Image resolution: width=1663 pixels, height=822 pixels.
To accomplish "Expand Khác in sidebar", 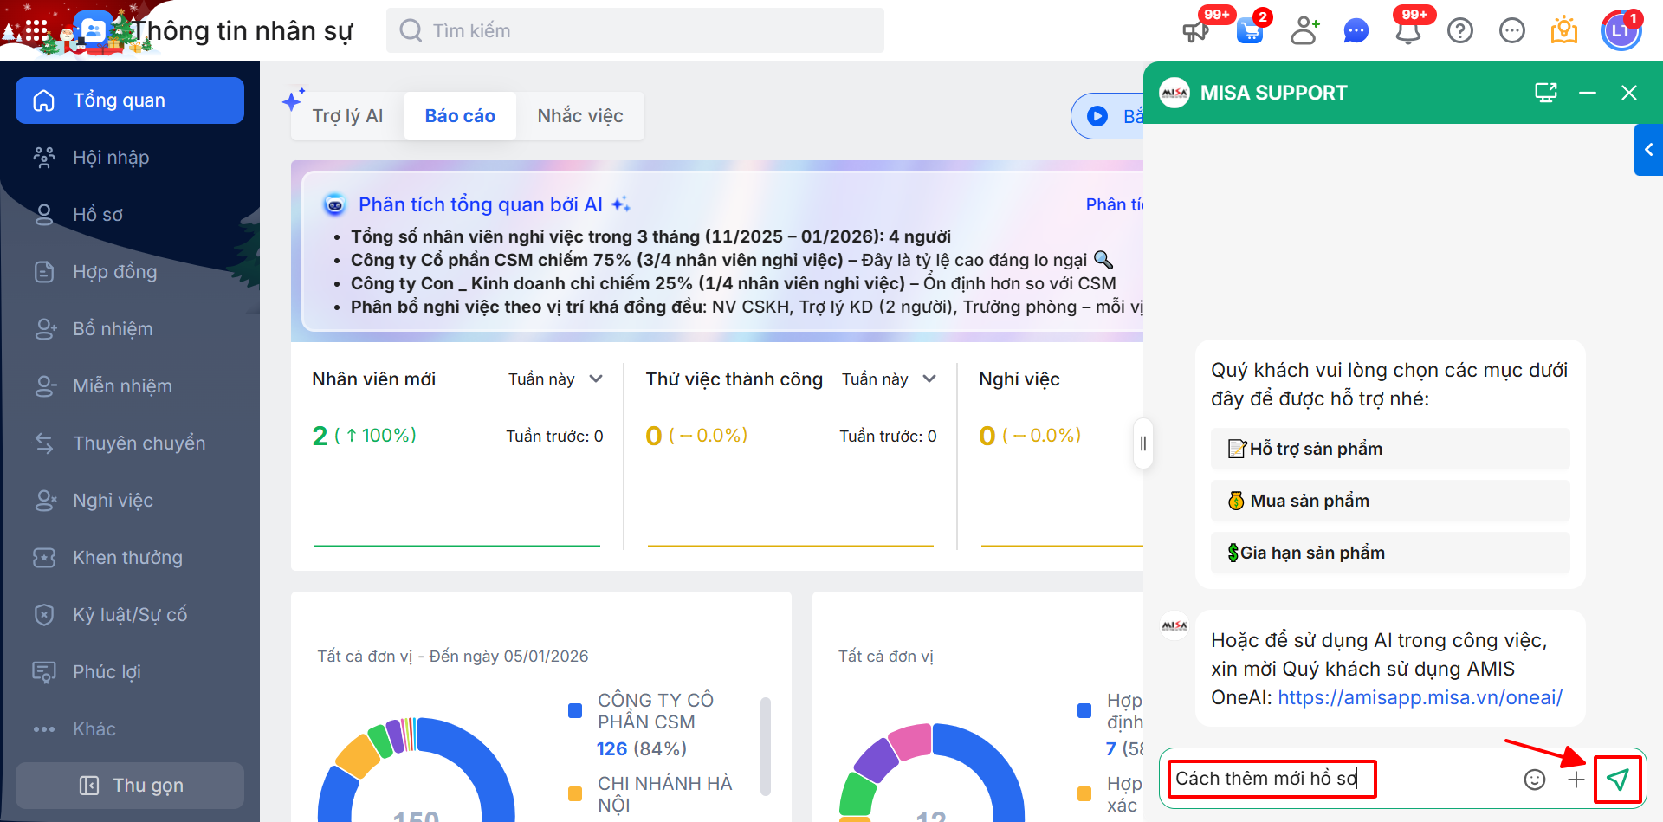I will pyautogui.click(x=130, y=729).
